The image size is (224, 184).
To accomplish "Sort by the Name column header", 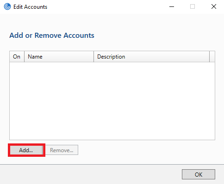I will tap(59, 57).
